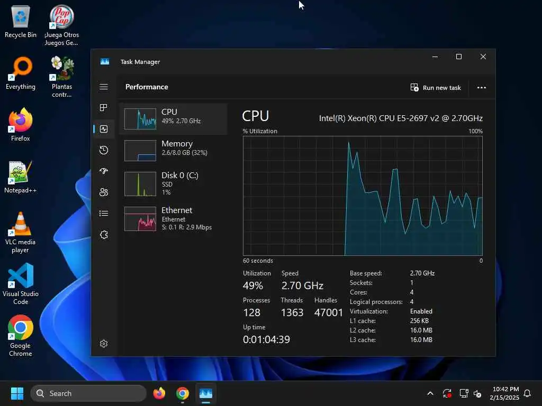Open the App history sidebar icon
The image size is (542, 406).
click(104, 150)
